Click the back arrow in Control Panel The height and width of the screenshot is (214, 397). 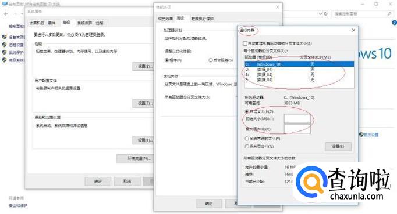click(6, 14)
